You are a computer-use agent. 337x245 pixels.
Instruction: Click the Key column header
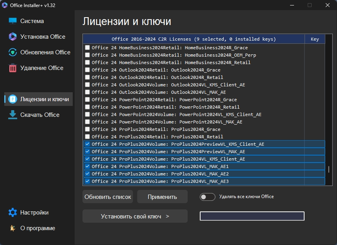click(315, 39)
